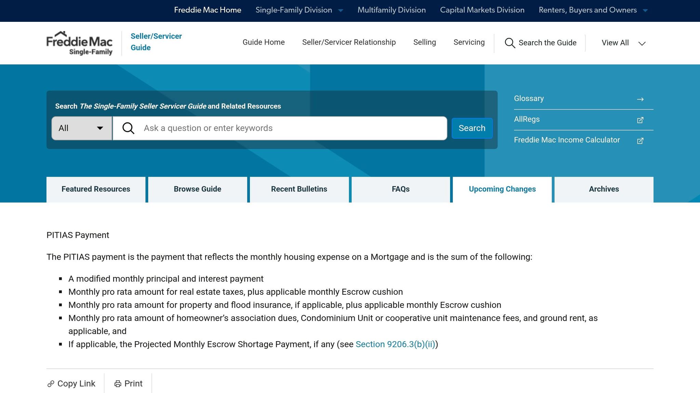Open Guide Home in the navigation
The image size is (700, 393).
click(x=264, y=42)
